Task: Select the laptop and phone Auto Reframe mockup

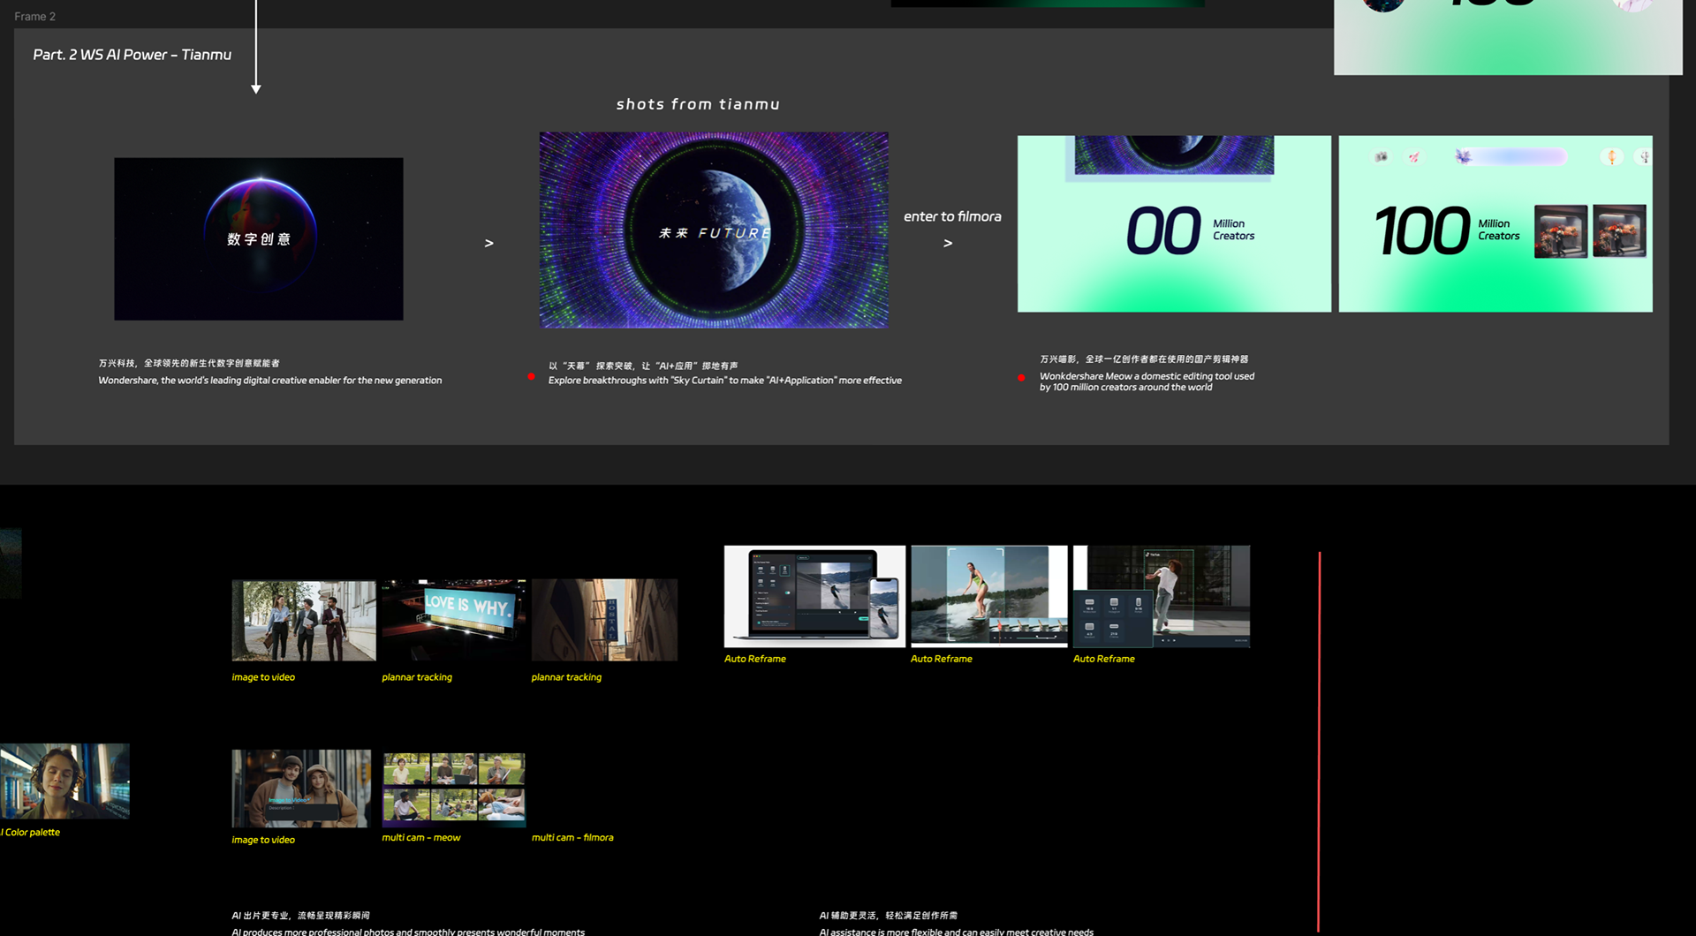Action: tap(814, 596)
